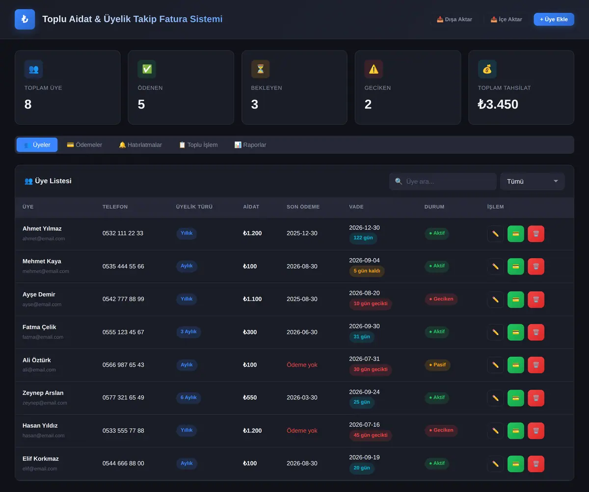Go to the Hatırlatmalar tab
The image size is (589, 492).
(x=140, y=145)
